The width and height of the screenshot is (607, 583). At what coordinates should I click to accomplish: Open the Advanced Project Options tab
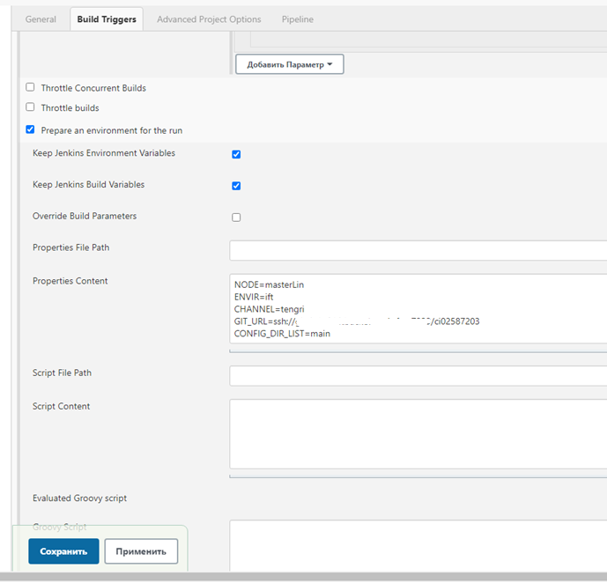tap(209, 19)
